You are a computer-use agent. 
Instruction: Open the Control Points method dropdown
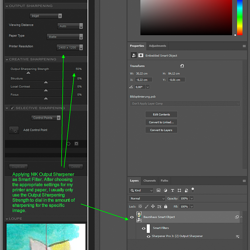click(46, 118)
